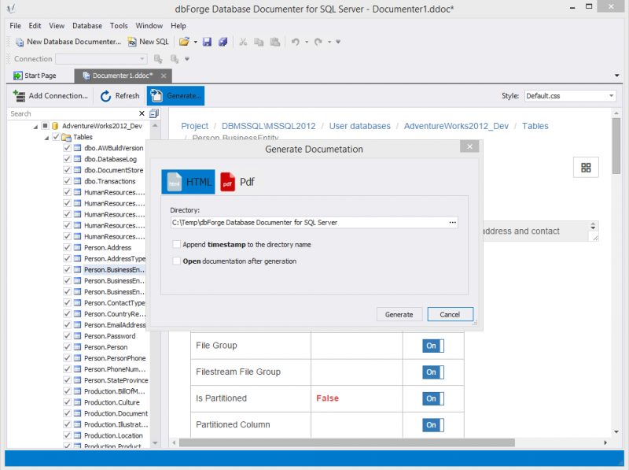Viewport: 629px width, 470px height.
Task: Toggle the Partitioned Column On switch
Action: pos(433,425)
